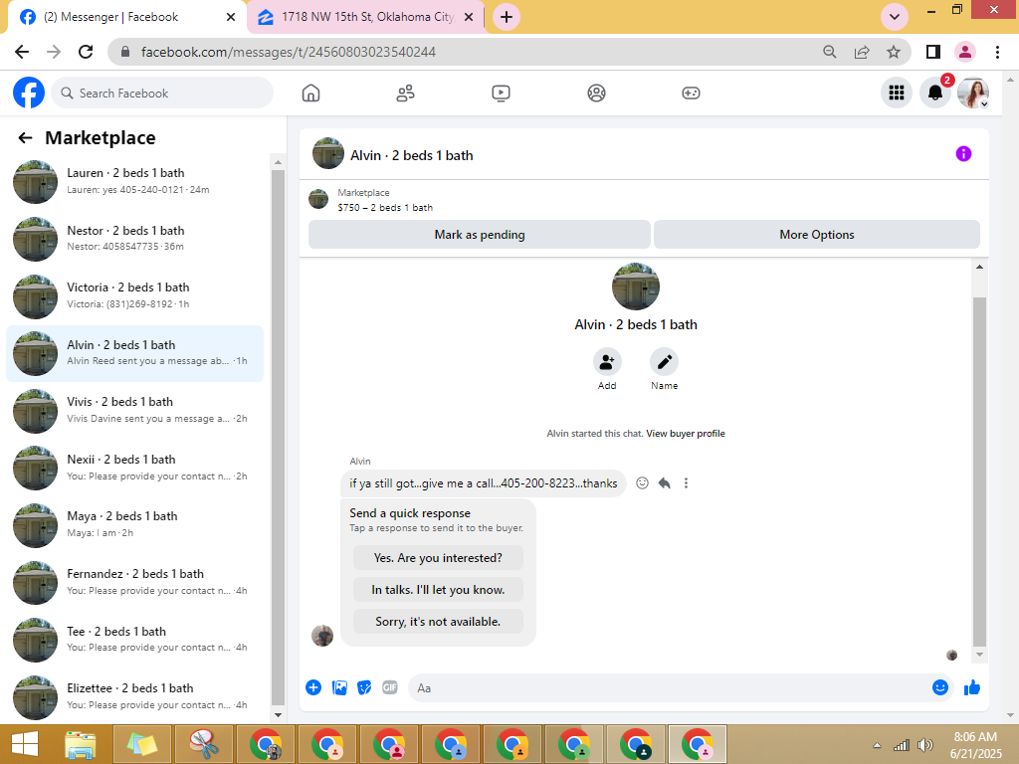
Task: Click the conversation scrollbar thumb
Action: 979,472
